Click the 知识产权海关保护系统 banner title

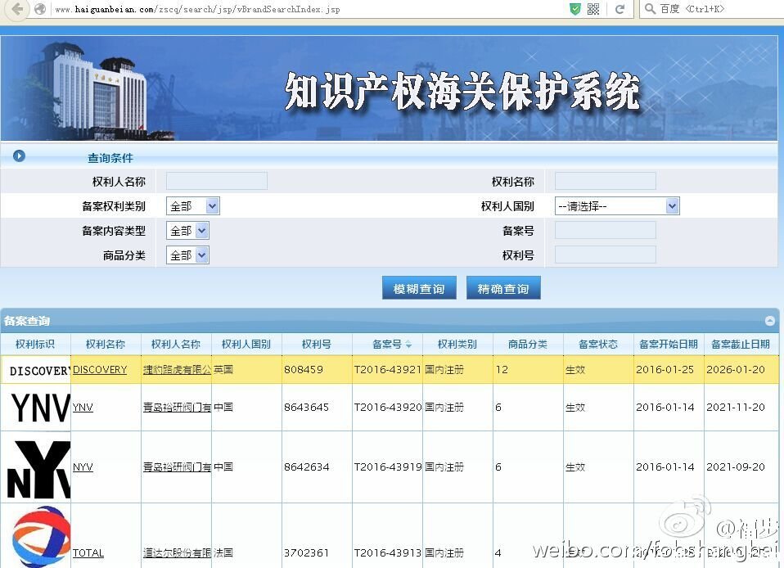462,91
